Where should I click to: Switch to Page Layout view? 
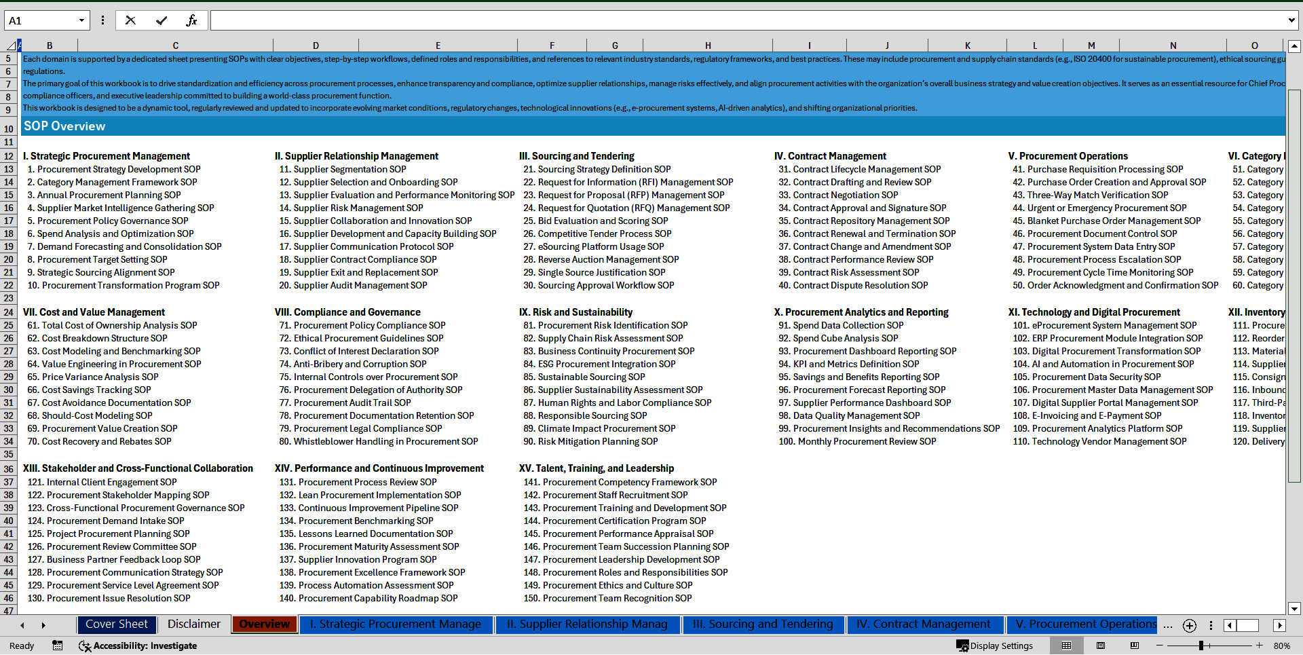pyautogui.click(x=1100, y=645)
